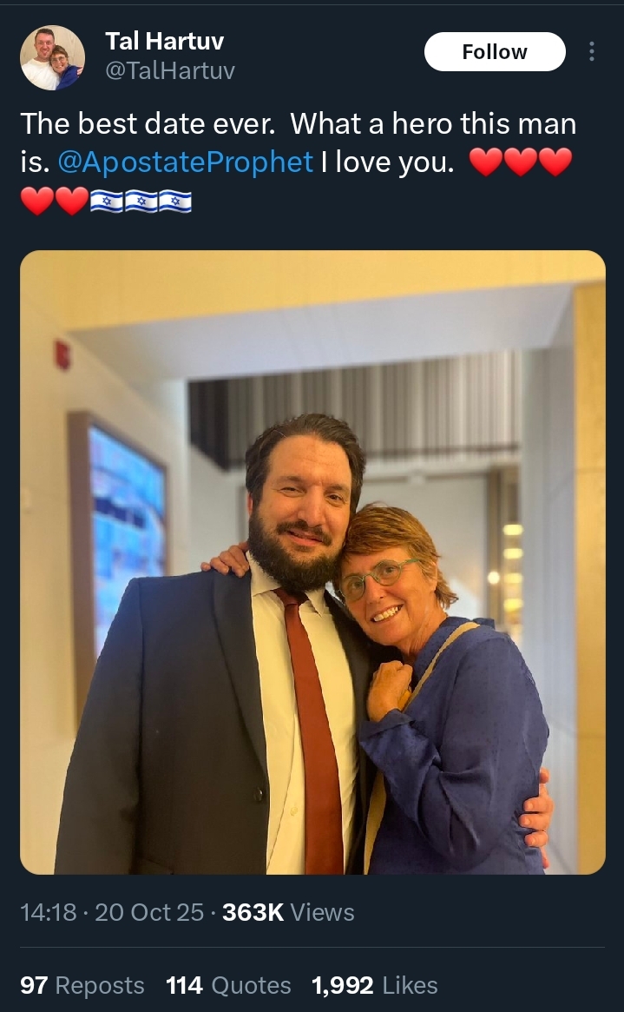Click the three hearts after 'I love you.'
The width and height of the screenshot is (624, 1012).
pos(520,162)
